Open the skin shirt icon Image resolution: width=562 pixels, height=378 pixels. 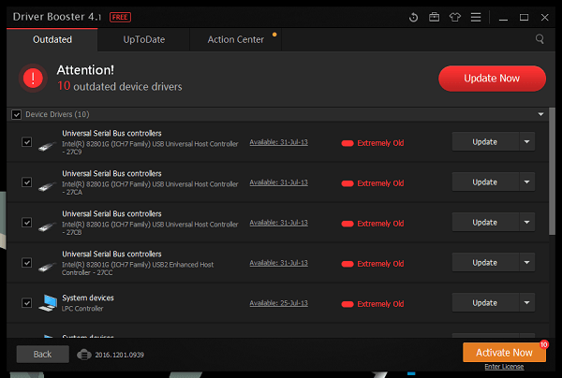455,17
